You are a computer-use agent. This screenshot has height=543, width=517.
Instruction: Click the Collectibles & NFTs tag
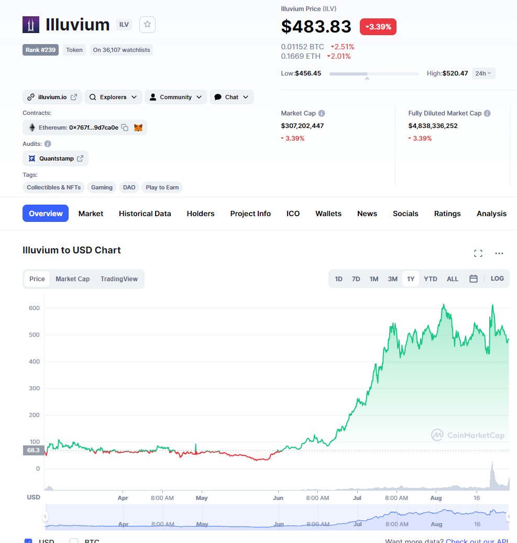click(53, 187)
